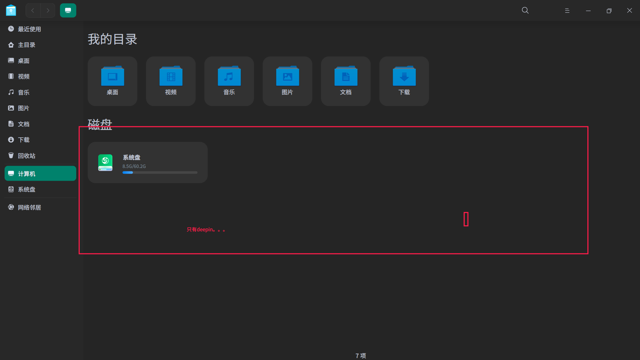Open the 文档 folder tile

pyautogui.click(x=346, y=81)
